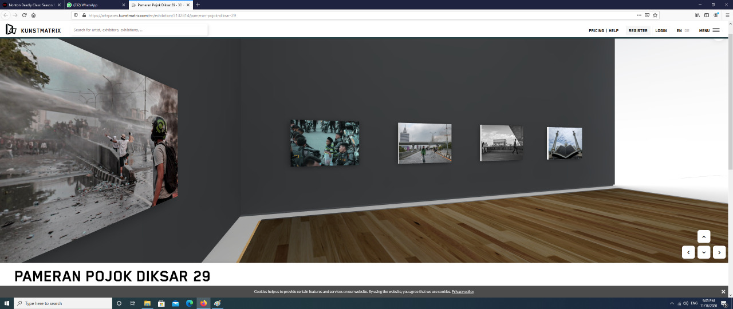Open the Firefox icon in taskbar
The image size is (733, 309).
pos(203,303)
